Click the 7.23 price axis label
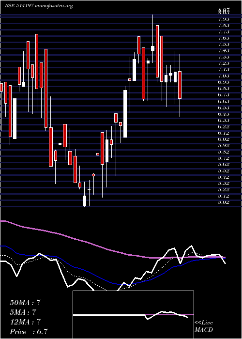This screenshot has height=339, width=242. coord(224,63)
